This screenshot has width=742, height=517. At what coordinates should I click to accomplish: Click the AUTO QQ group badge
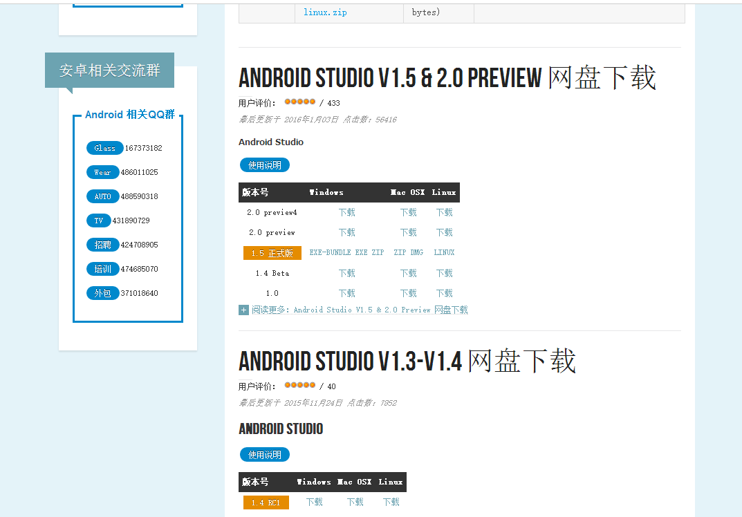(x=102, y=196)
